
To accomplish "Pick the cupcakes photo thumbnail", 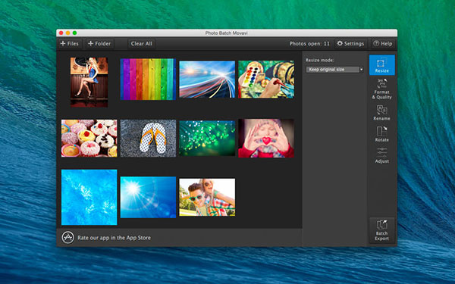I will [x=89, y=139].
